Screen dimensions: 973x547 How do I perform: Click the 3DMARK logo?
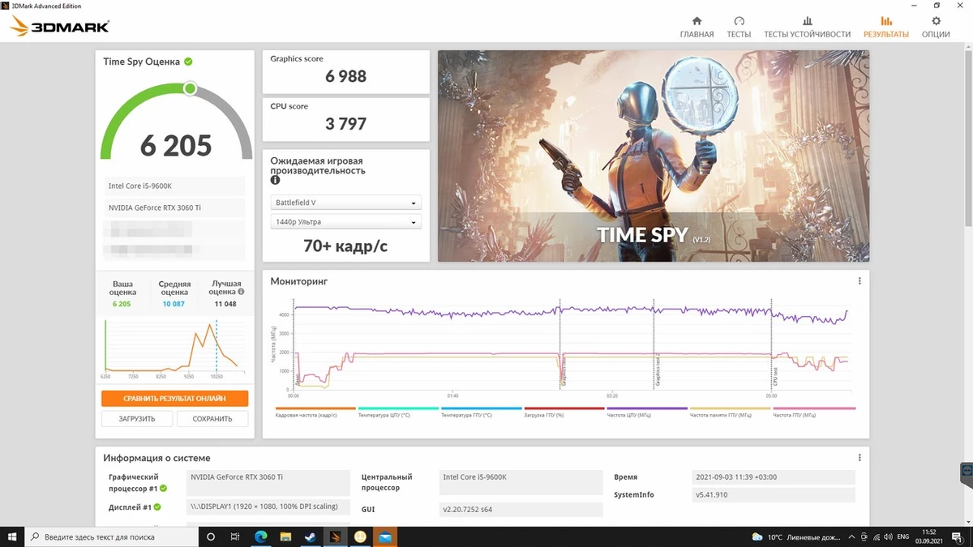59,28
